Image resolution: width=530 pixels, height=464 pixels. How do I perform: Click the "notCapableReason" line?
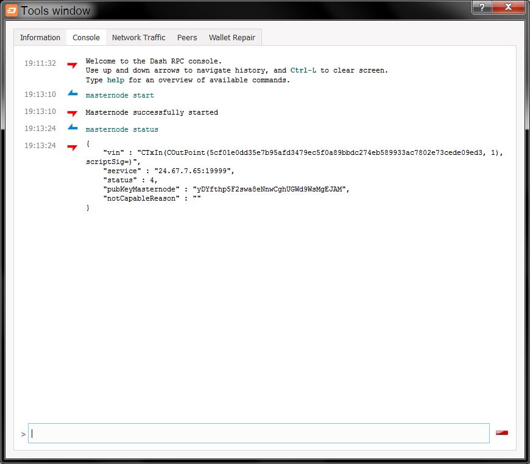pos(152,198)
